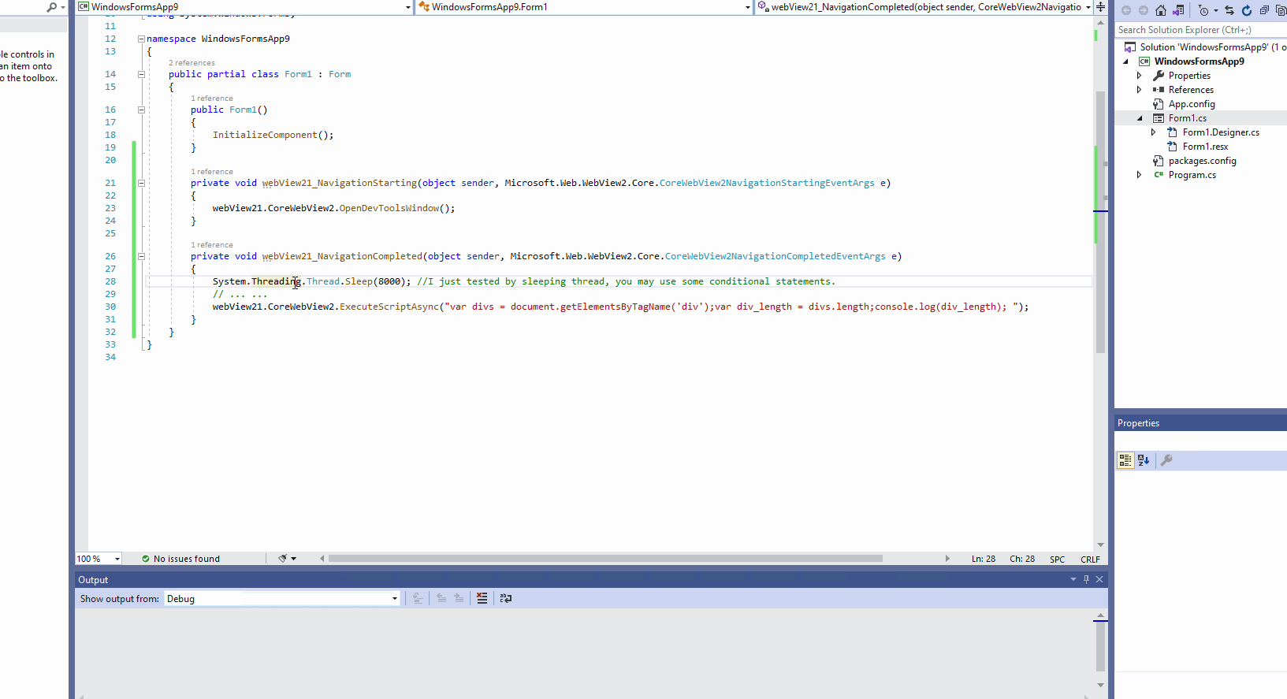Click the editor vertical scrollbar down arrow

[1100, 545]
